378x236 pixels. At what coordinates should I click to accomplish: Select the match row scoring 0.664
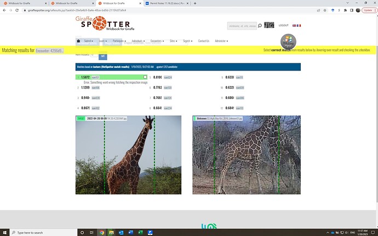pos(183,108)
